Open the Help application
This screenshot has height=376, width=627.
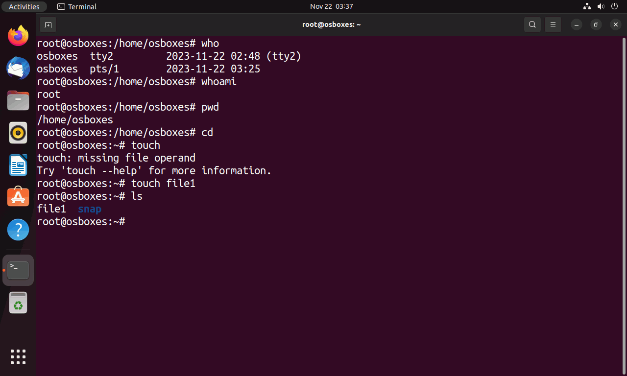[x=18, y=230]
